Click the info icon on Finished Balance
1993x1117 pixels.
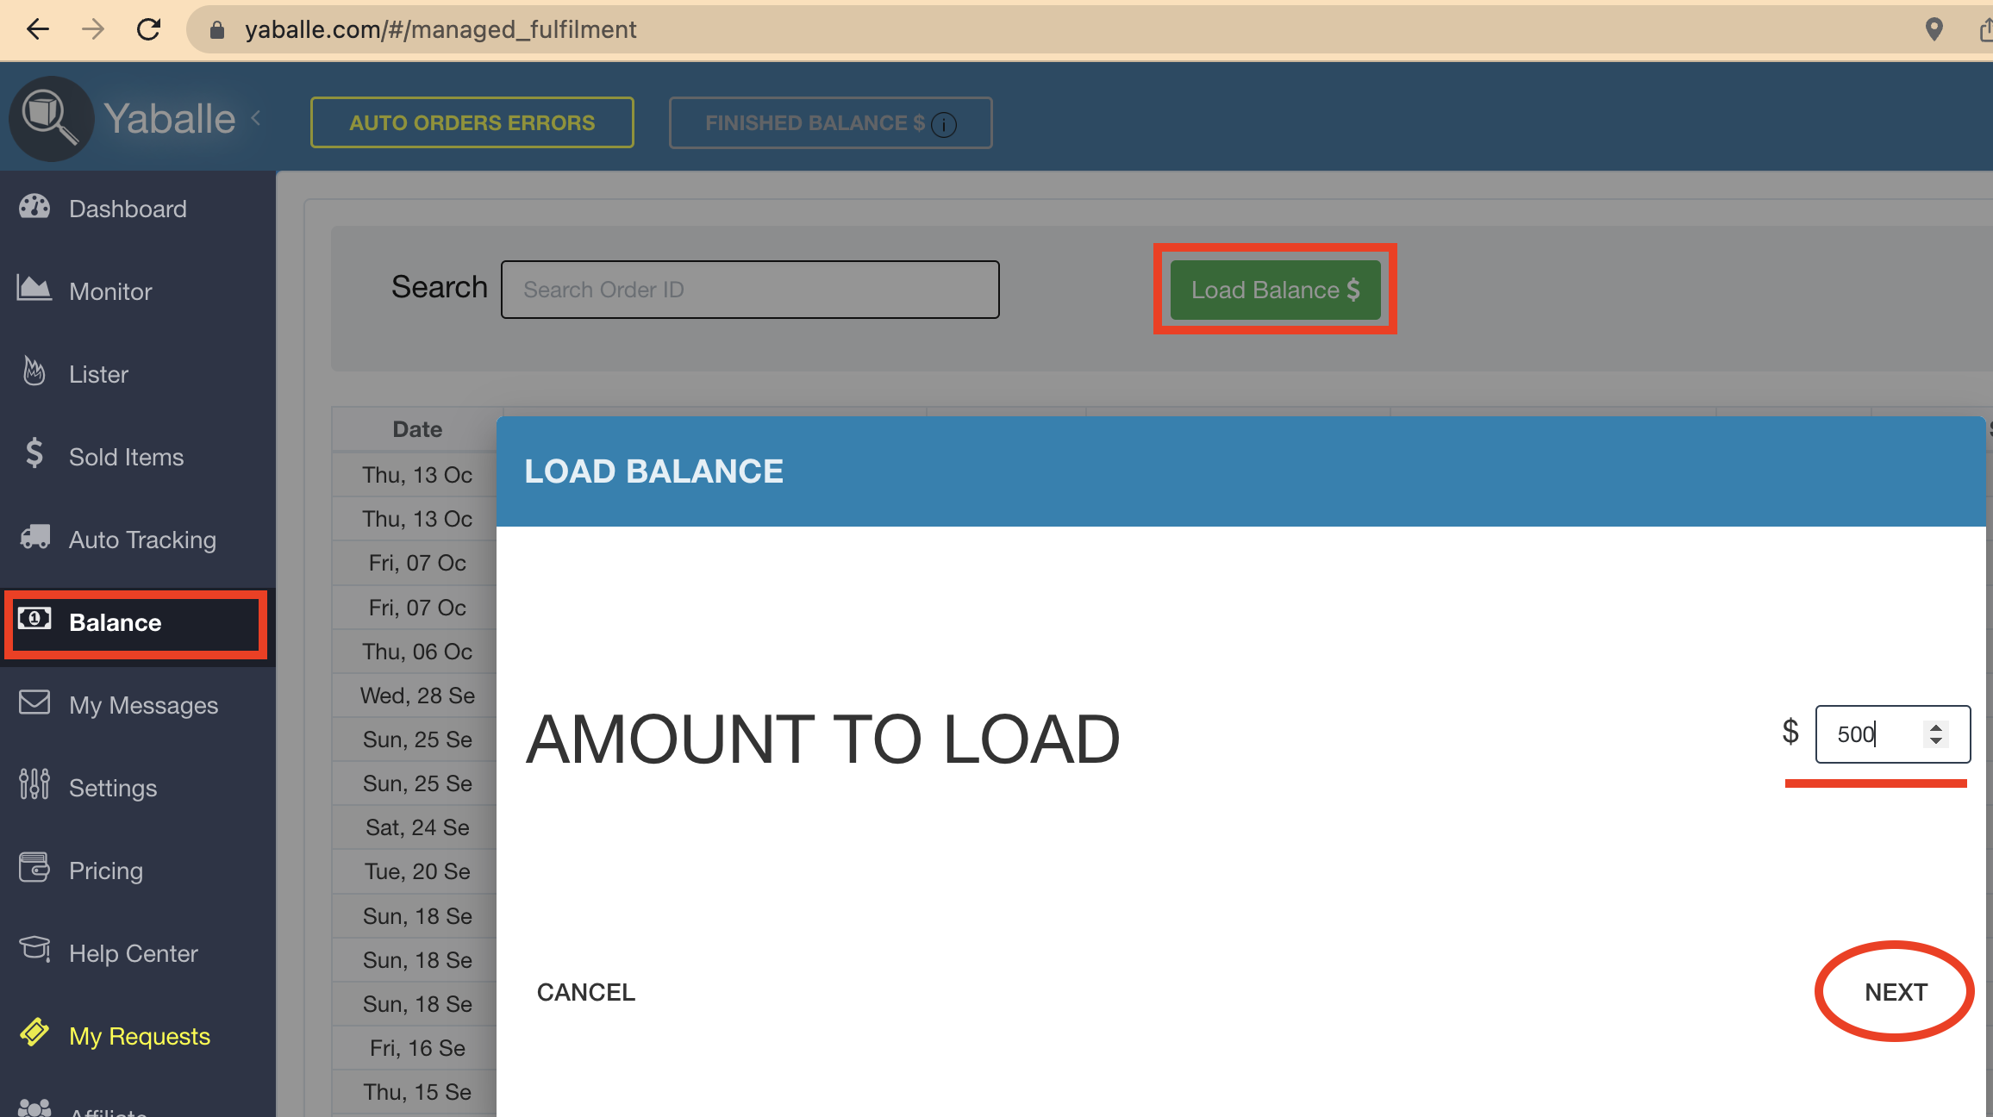944,125
